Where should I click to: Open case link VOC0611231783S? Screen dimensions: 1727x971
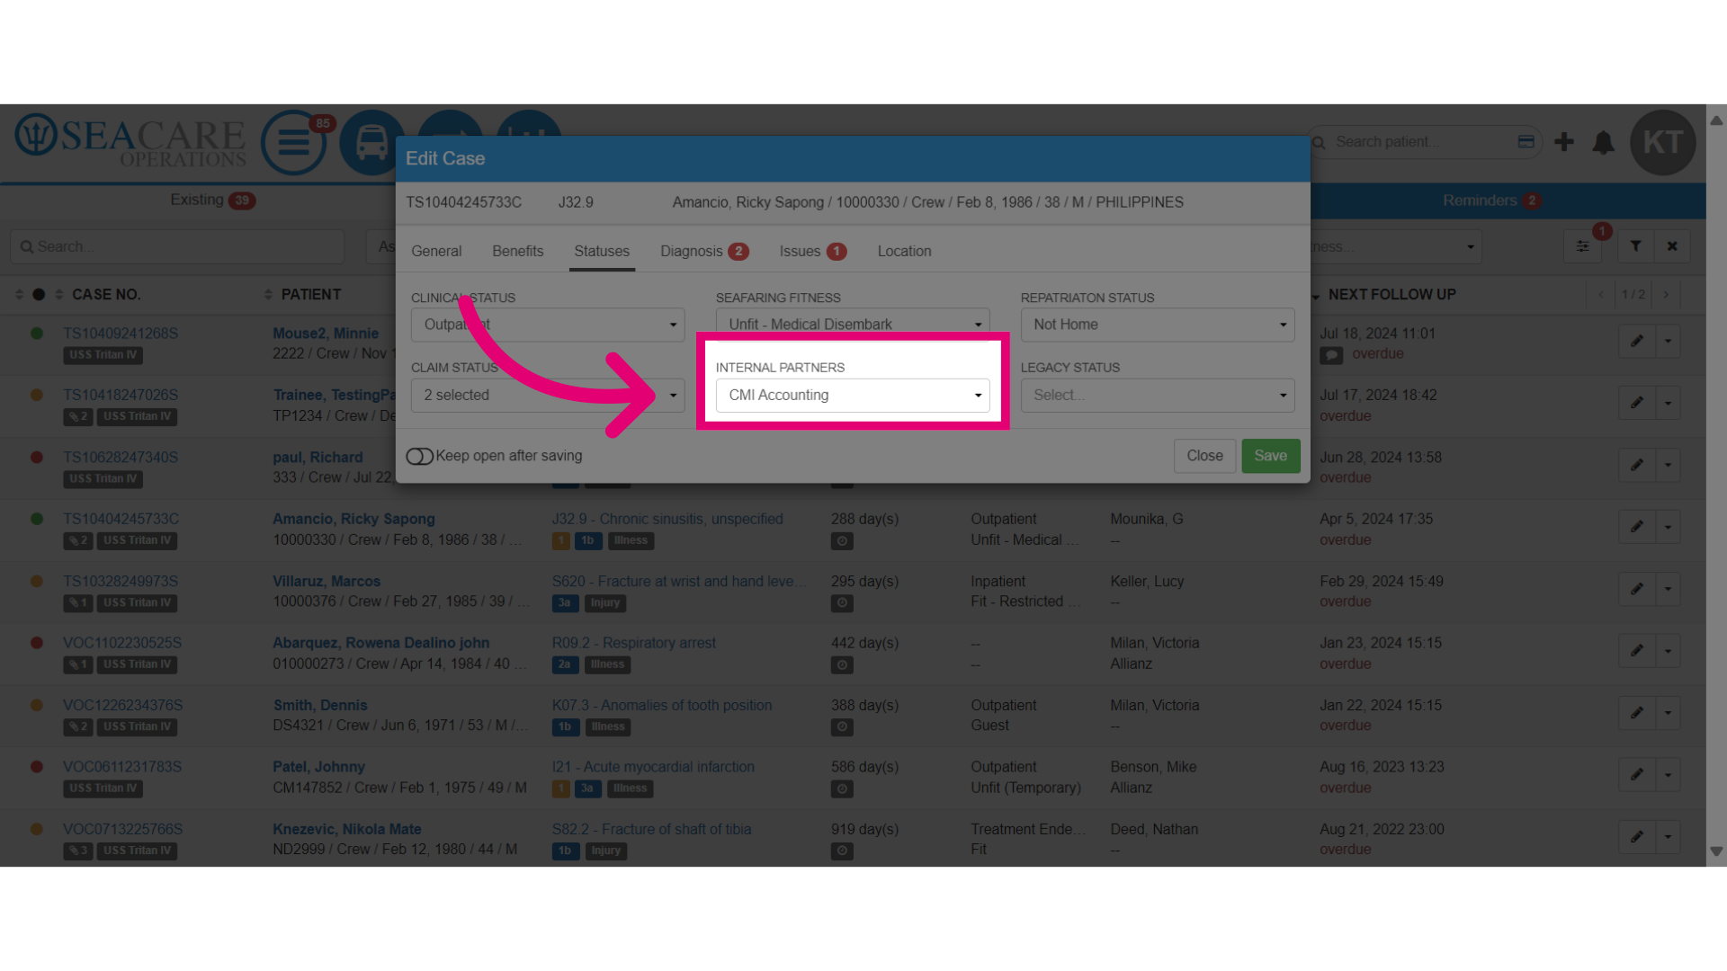(122, 767)
